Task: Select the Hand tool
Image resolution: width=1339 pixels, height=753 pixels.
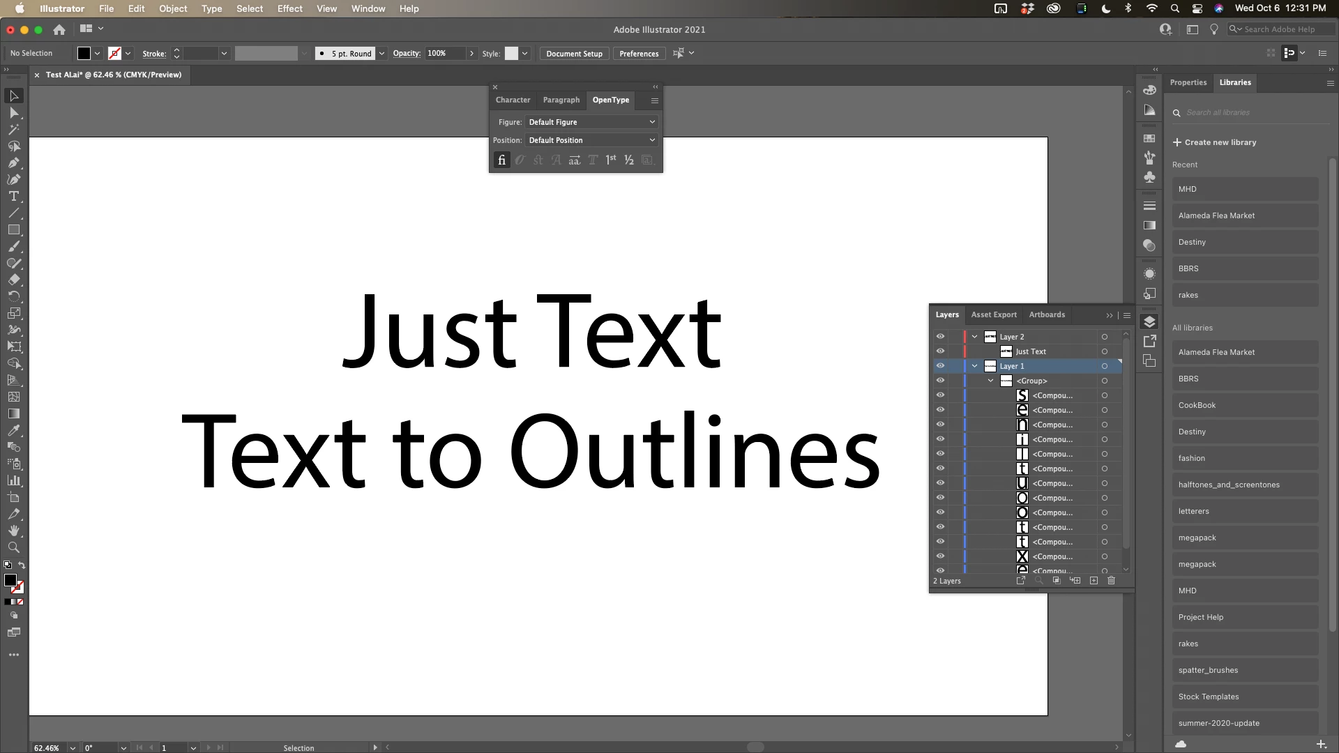Action: tap(13, 531)
